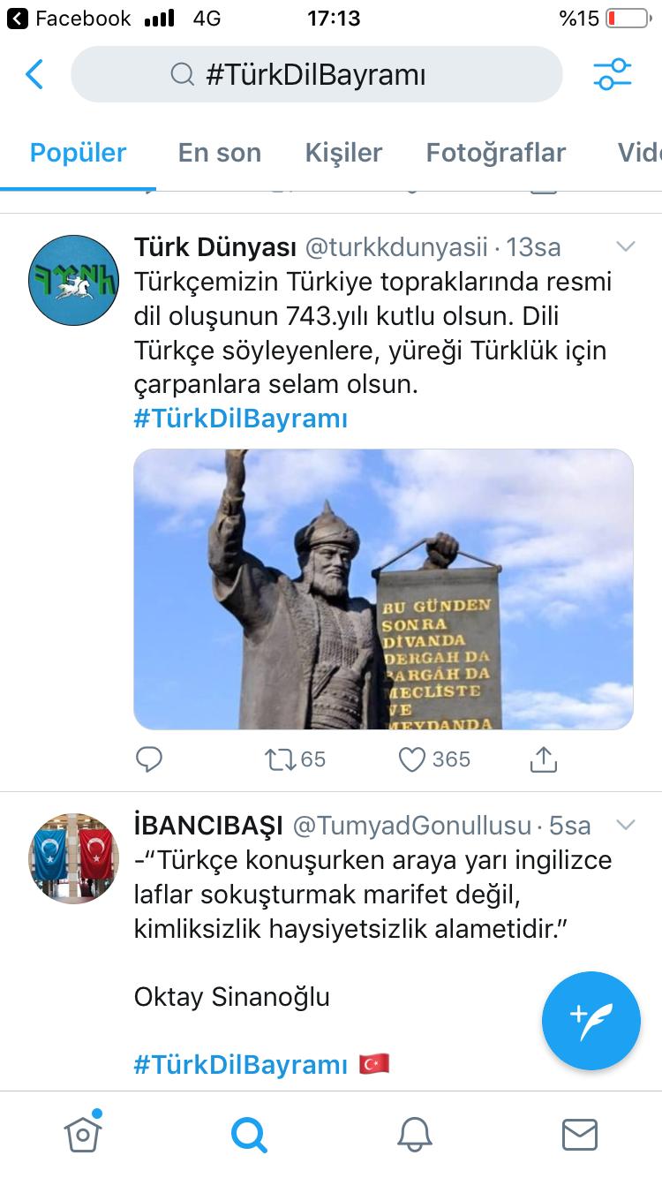
Task: Retweet the Türk Dünyası tweet
Action: (x=296, y=759)
